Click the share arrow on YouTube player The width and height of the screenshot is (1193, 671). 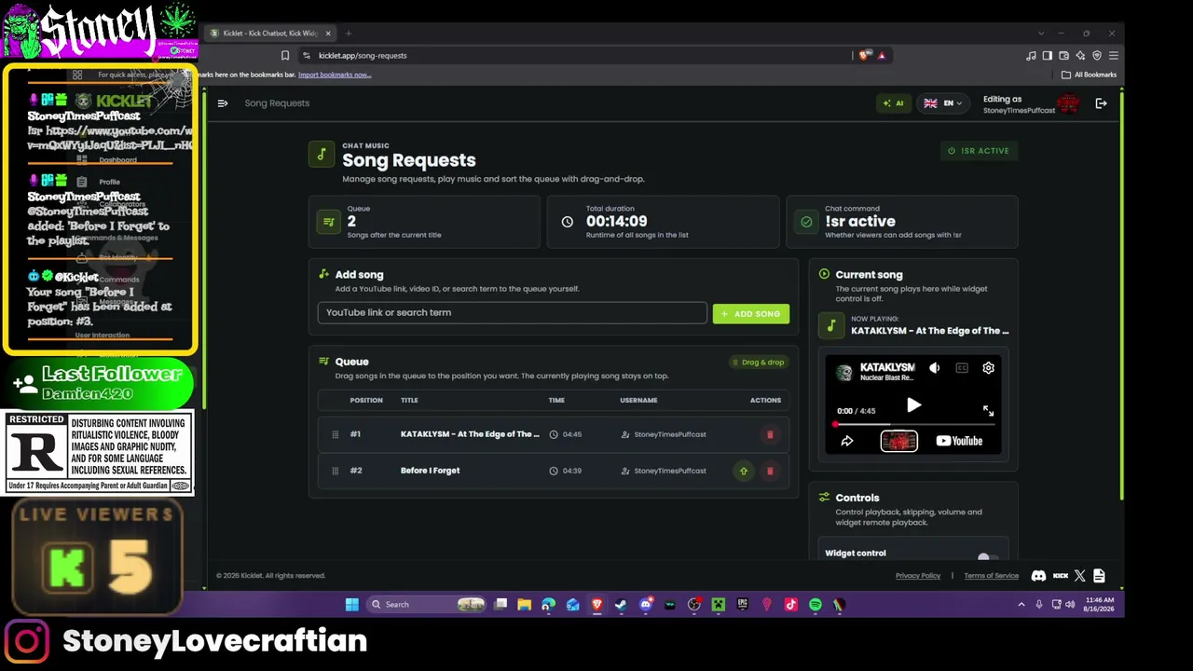pos(847,441)
